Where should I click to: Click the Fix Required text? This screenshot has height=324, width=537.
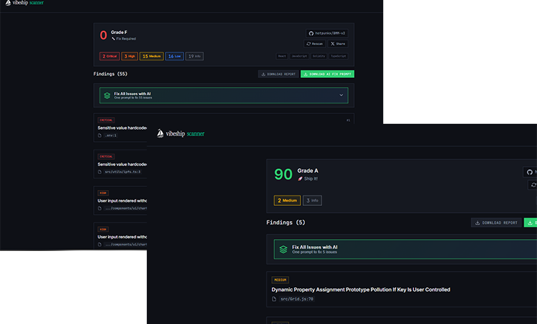click(126, 39)
